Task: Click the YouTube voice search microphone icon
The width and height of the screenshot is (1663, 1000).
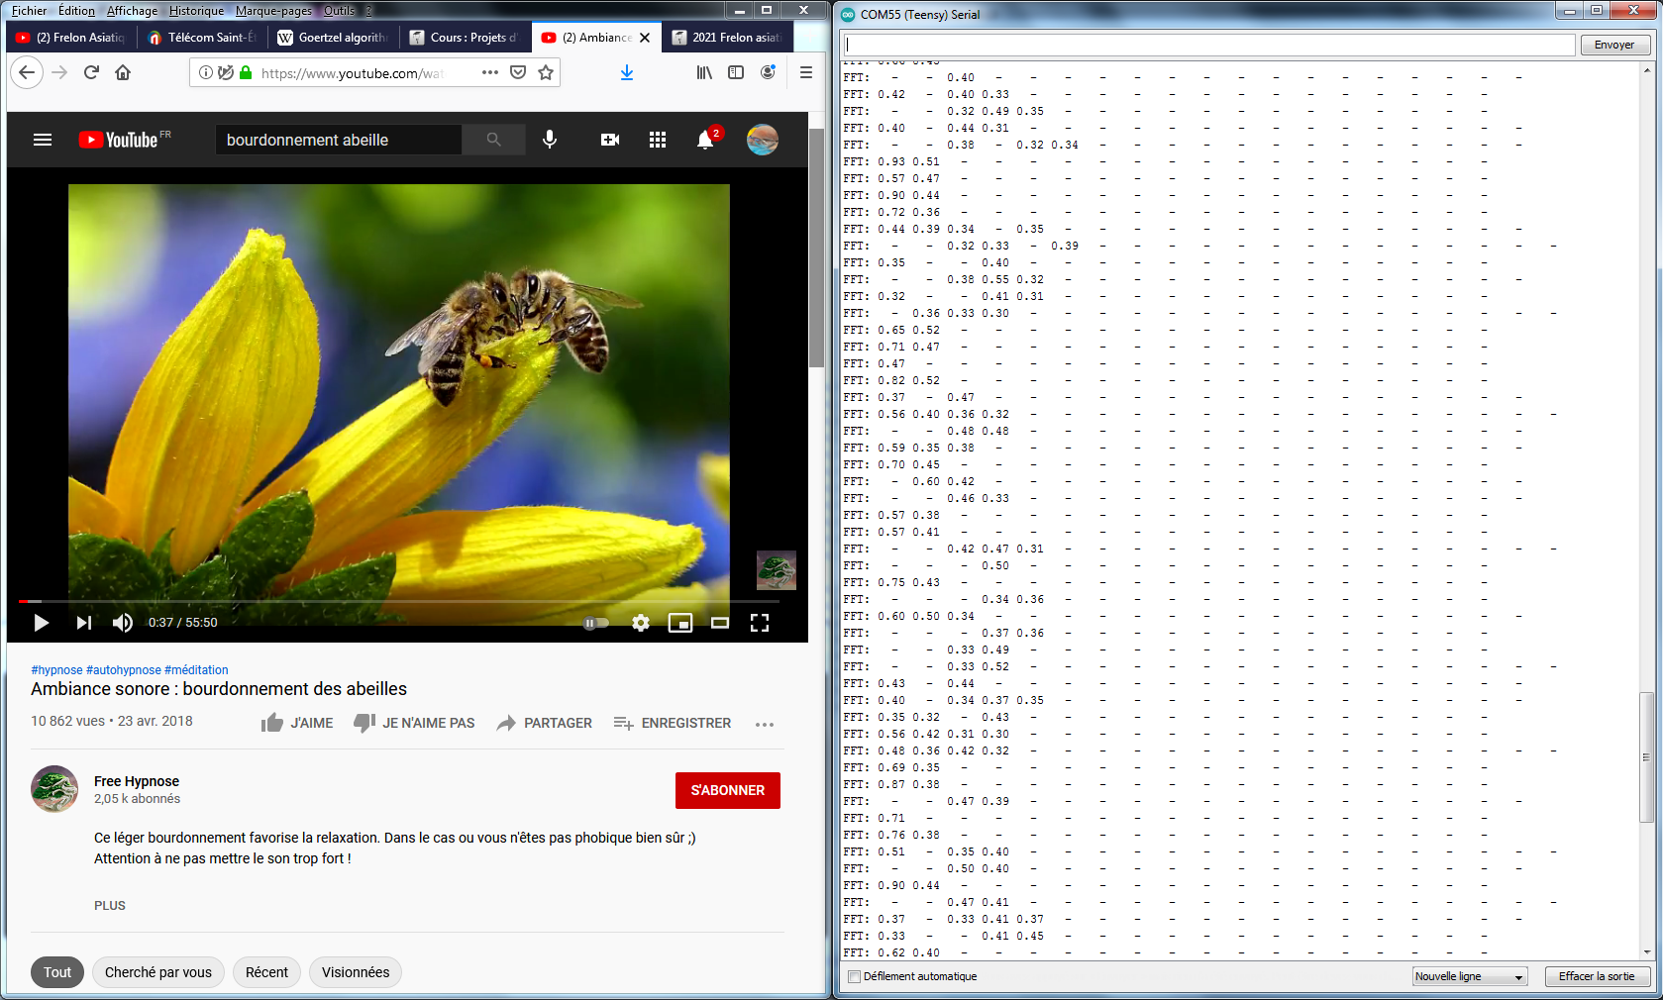Action: [x=550, y=140]
